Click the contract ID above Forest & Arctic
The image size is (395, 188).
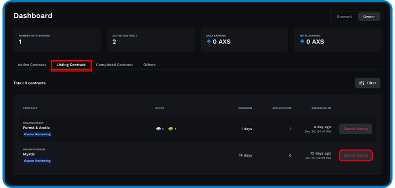click(x=33, y=123)
